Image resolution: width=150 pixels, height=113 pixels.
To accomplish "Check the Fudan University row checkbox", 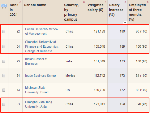I will (x=4, y=32).
